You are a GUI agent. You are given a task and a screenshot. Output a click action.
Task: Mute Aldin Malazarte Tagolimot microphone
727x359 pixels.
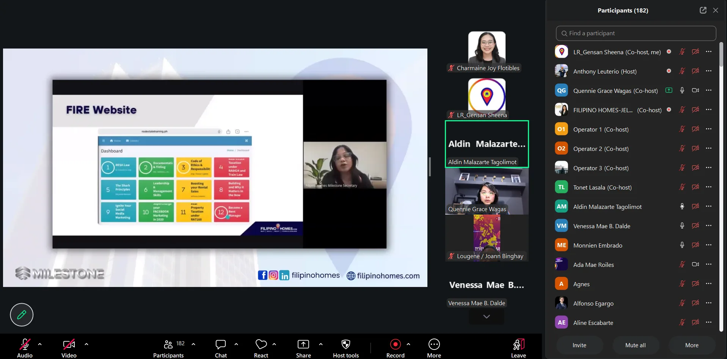tap(682, 206)
